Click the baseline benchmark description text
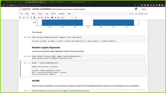This screenshot has height=93, width=166. pos(58,51)
